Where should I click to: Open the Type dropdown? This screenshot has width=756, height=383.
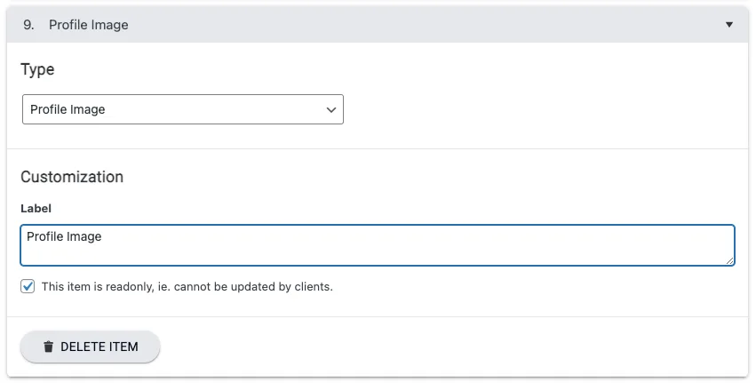(x=182, y=110)
